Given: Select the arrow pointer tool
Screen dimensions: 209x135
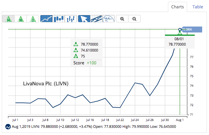Looking at the screenshot, I should (84, 19).
